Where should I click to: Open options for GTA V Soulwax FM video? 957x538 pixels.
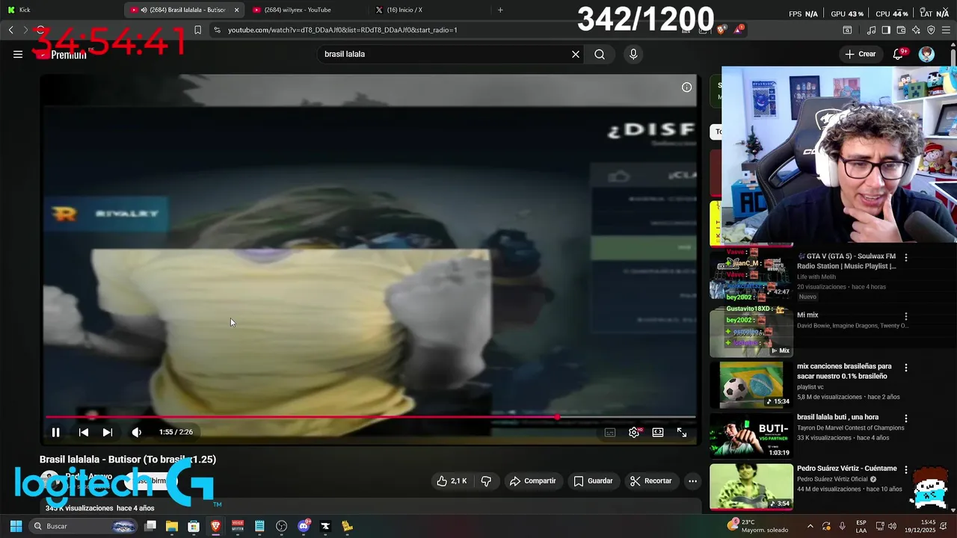click(906, 257)
